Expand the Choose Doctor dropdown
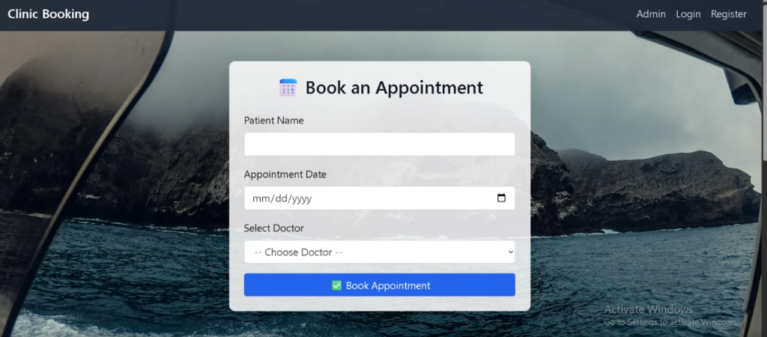Image resolution: width=767 pixels, height=337 pixels. coord(379,252)
